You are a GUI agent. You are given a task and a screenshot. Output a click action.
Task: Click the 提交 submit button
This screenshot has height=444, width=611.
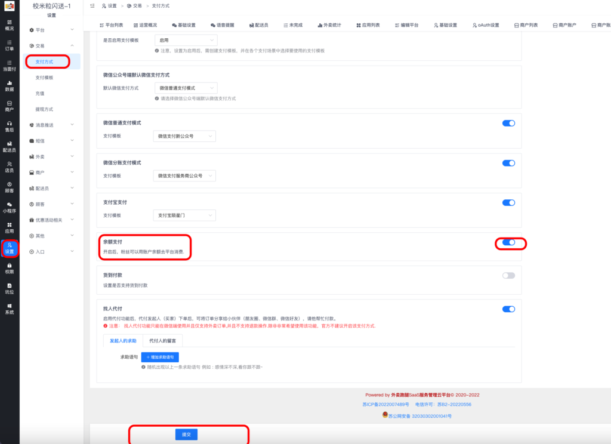pos(186,435)
